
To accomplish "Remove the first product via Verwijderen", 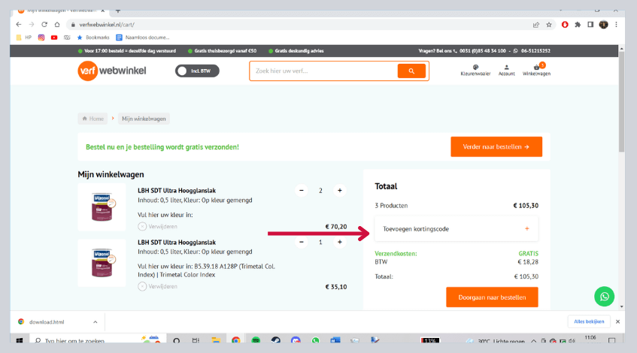I will click(x=158, y=226).
